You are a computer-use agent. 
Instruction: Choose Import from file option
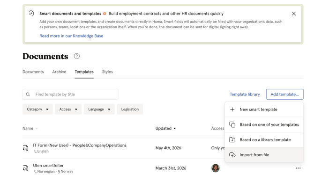264,155
